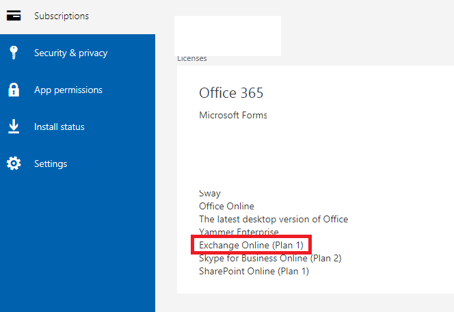
Task: Select the Yammer Enterprise entry
Action: click(x=239, y=231)
